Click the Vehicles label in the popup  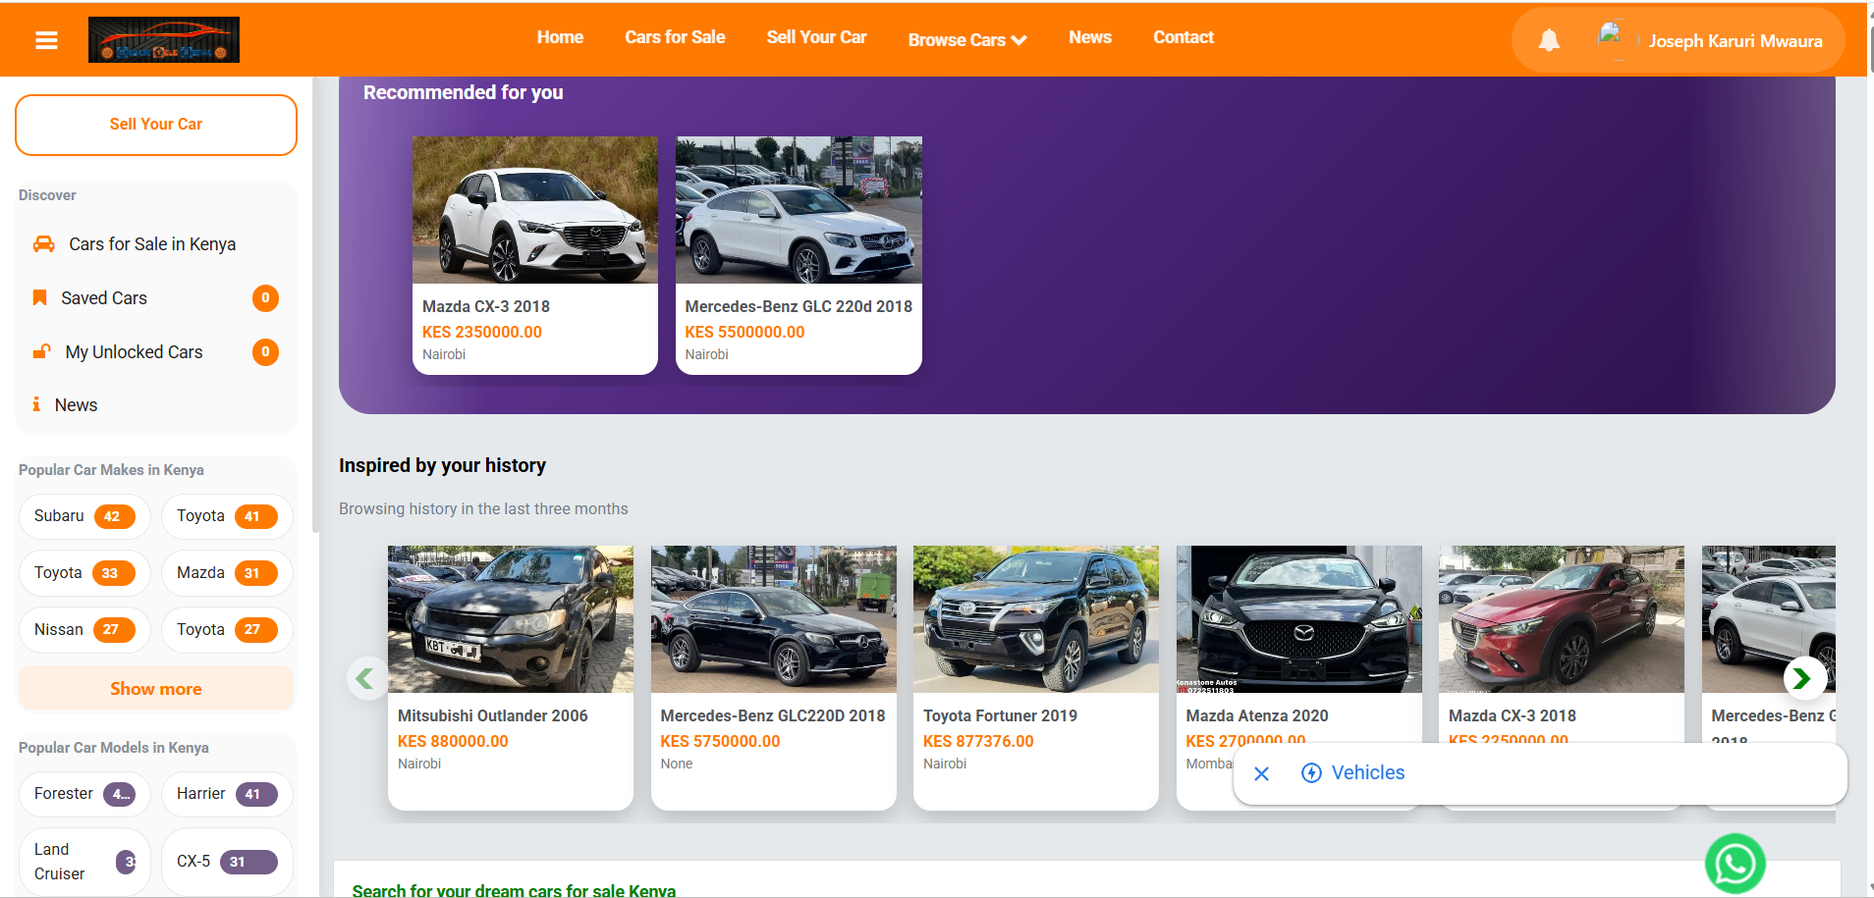[x=1368, y=773]
